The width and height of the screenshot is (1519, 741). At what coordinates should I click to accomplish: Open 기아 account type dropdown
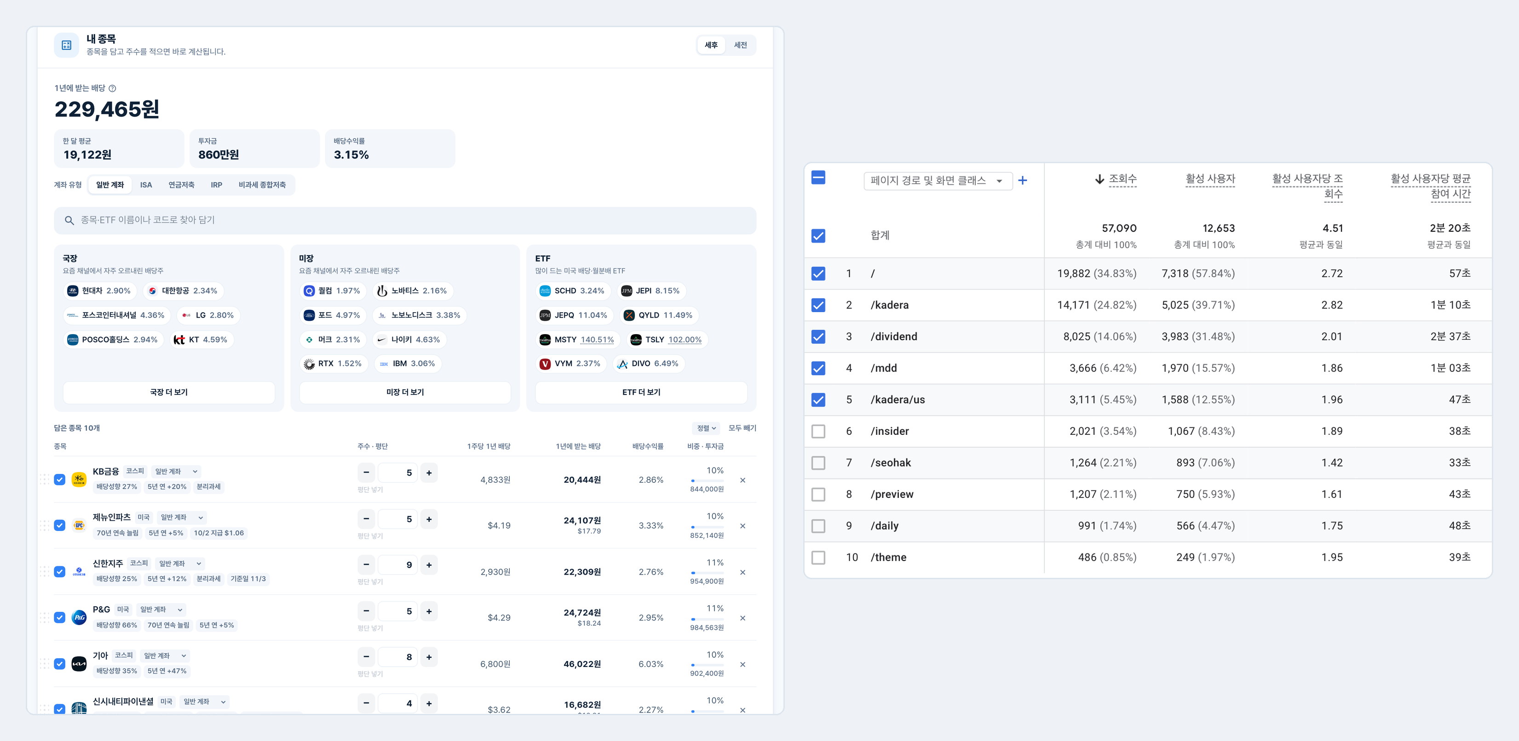click(x=165, y=656)
